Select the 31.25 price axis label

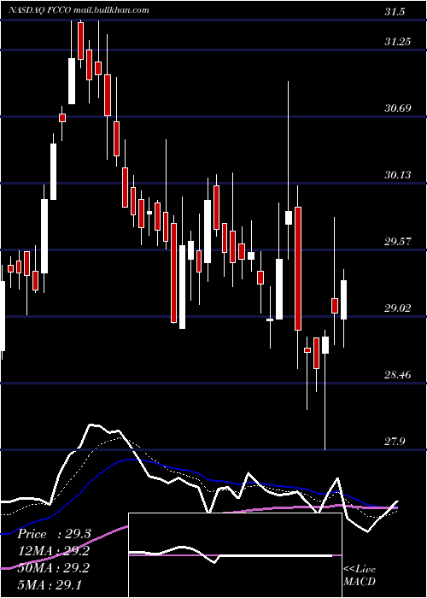(x=398, y=42)
